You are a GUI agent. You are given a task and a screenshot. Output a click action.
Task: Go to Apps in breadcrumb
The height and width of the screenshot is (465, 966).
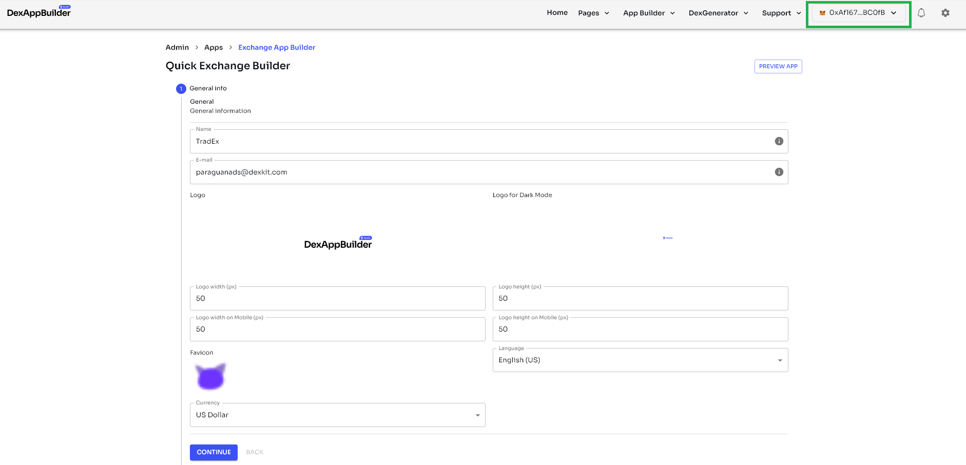coord(213,47)
